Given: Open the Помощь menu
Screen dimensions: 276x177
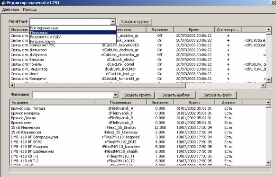Looking at the screenshot, I should [x=30, y=9].
